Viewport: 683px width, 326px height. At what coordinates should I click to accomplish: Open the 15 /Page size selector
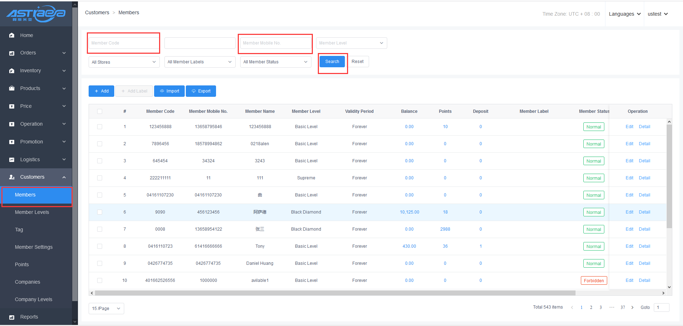click(x=106, y=309)
